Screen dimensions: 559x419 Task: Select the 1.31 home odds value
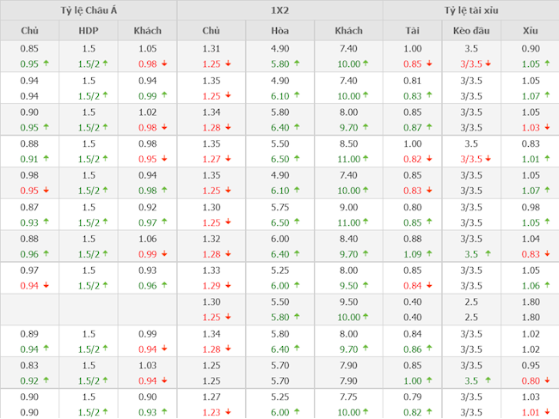coord(211,49)
